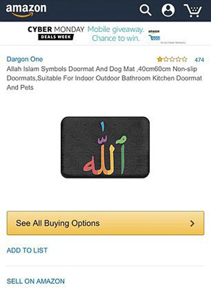Tap the doormat product image
Screen dimensions: 211x296
coord(105,147)
